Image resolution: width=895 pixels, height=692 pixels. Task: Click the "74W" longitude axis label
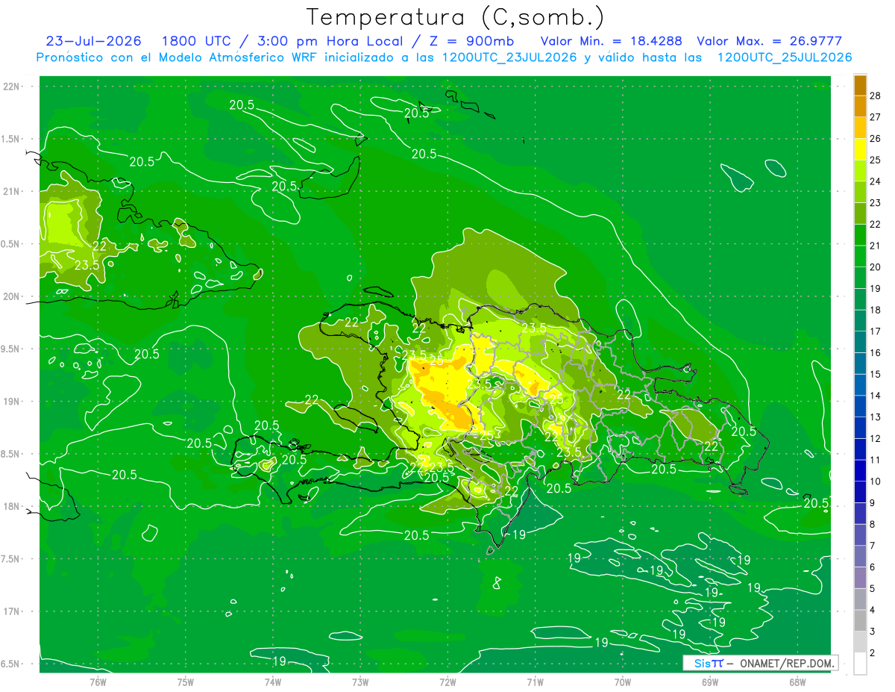pyautogui.click(x=272, y=682)
